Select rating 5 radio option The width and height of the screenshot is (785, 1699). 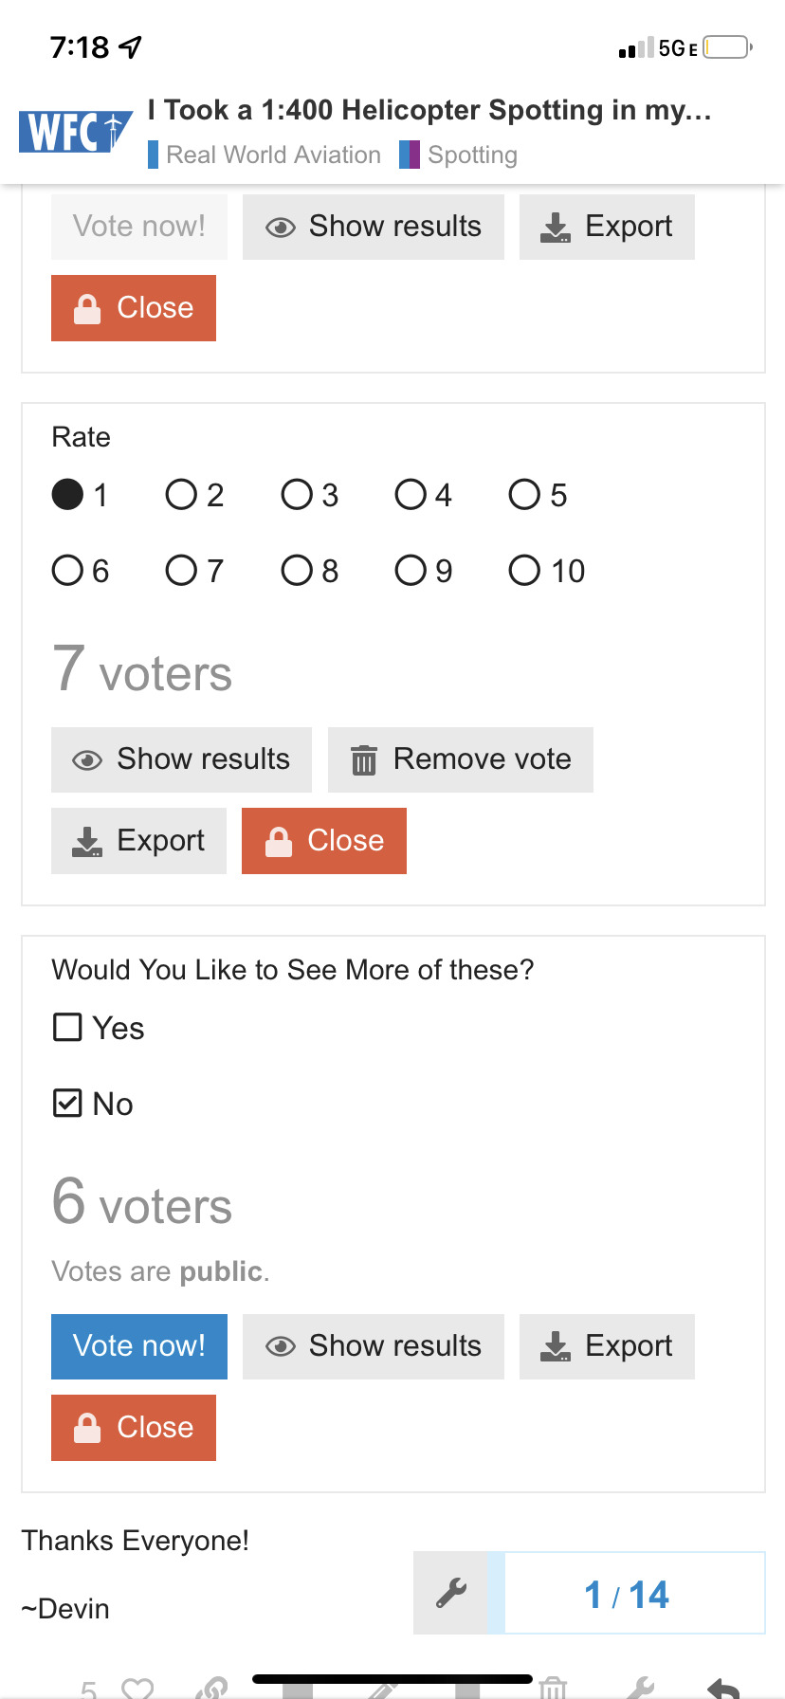point(524,494)
